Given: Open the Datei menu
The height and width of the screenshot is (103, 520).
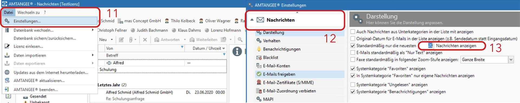Looking at the screenshot, I should [8, 12].
